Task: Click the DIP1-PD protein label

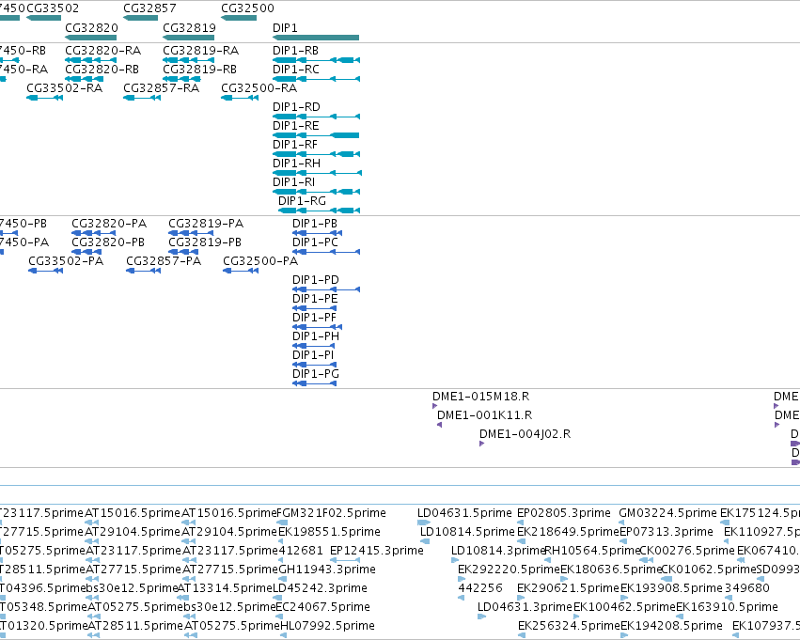Action: [315, 280]
